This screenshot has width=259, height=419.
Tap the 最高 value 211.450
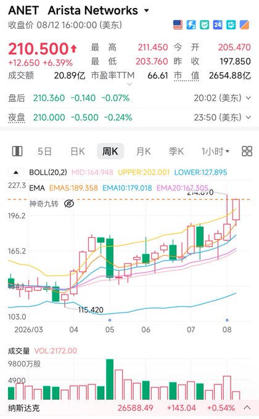(153, 47)
